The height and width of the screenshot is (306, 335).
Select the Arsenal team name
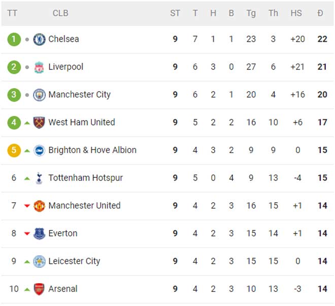pyautogui.click(x=63, y=289)
